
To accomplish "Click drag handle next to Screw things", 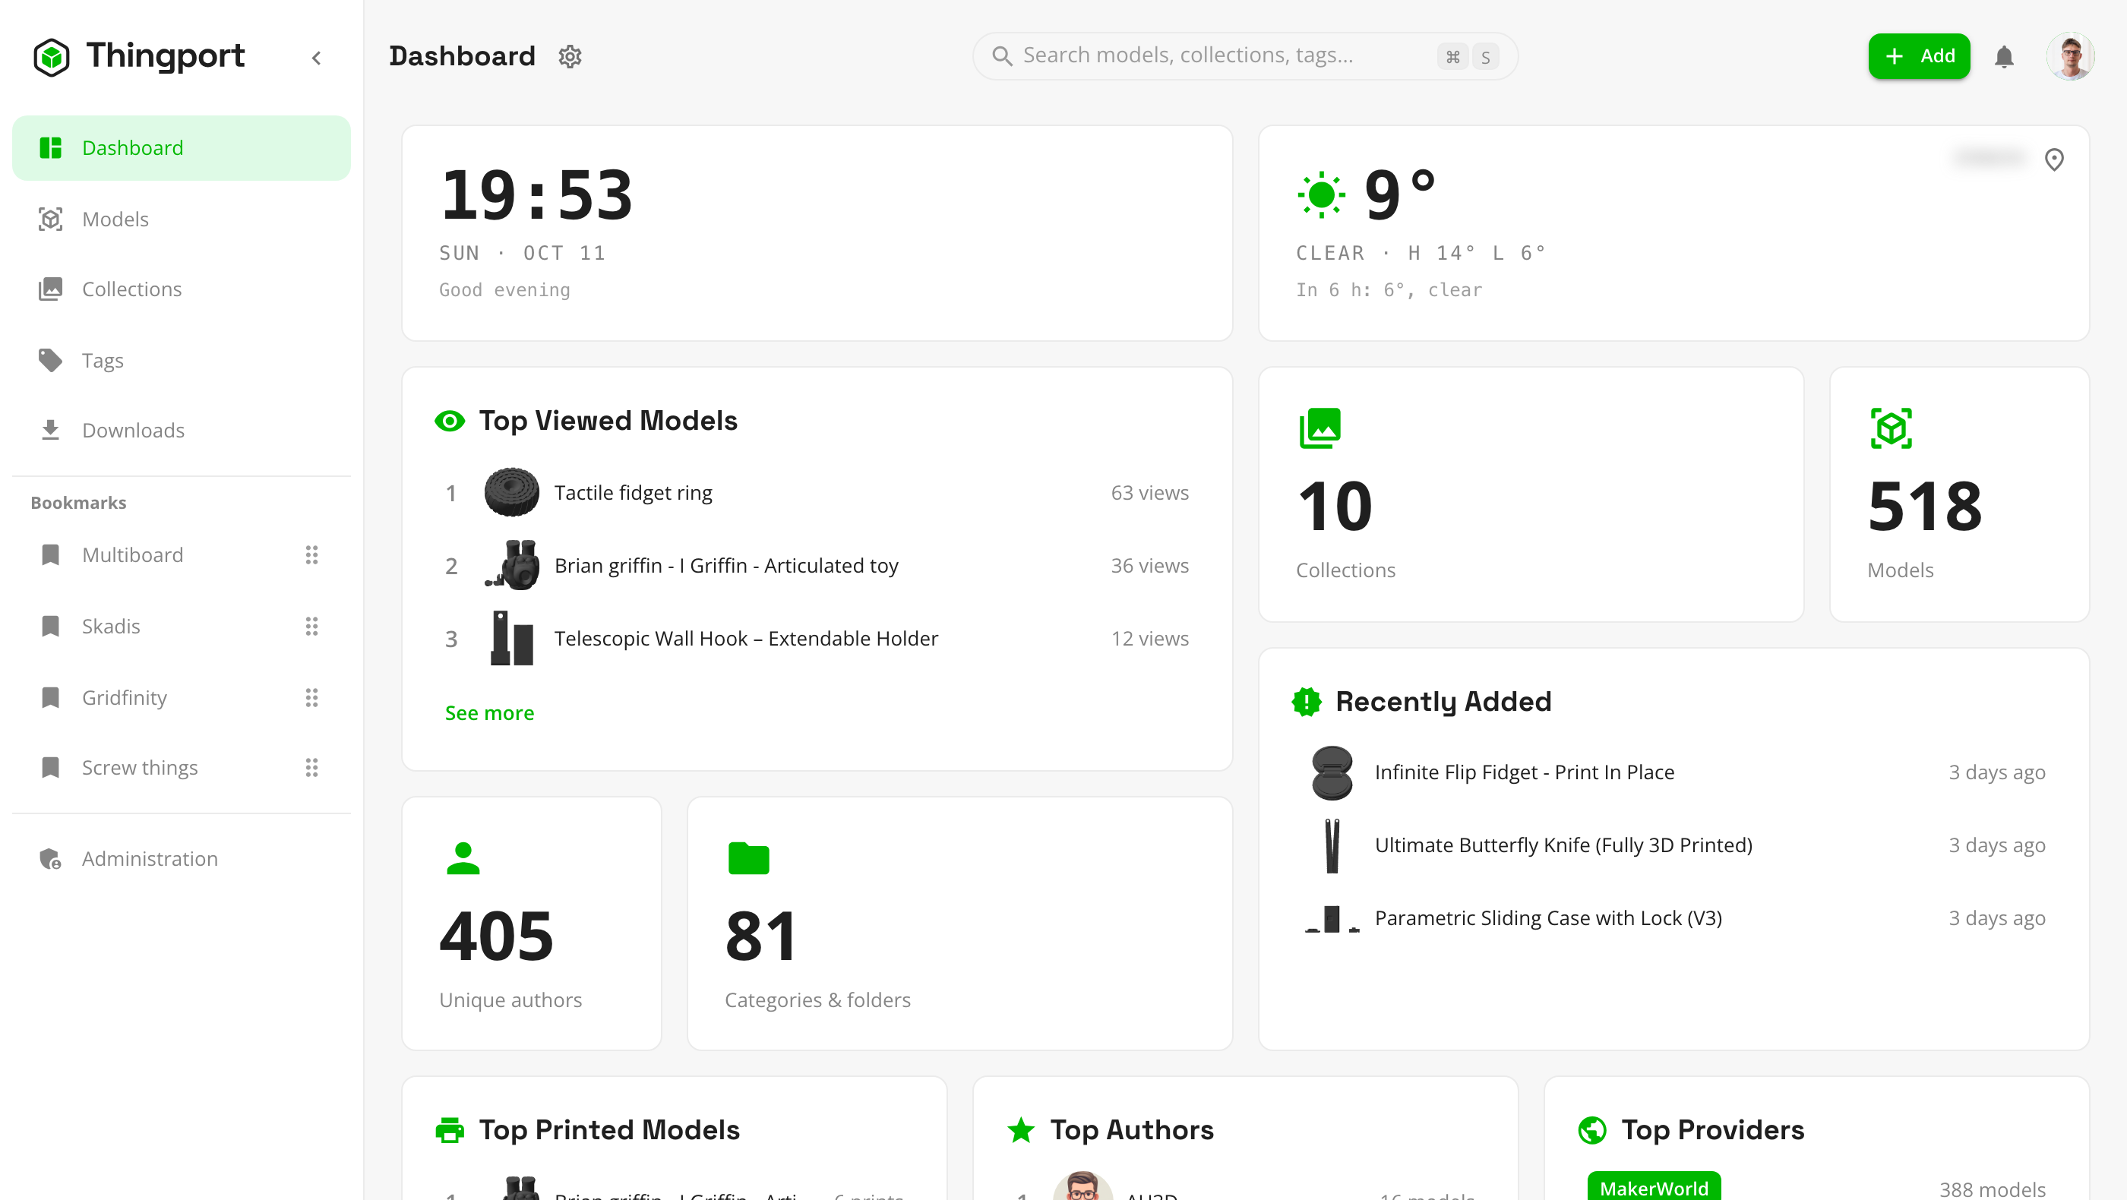I will (x=311, y=768).
